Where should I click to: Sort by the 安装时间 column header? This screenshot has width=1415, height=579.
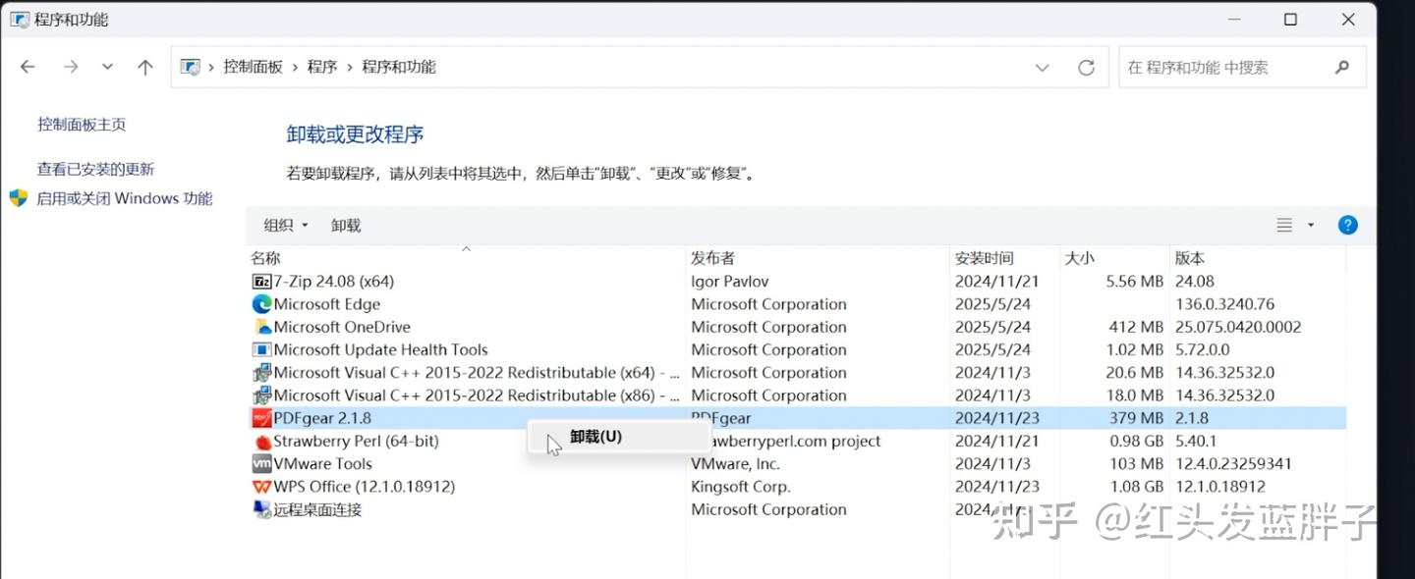tap(1004, 258)
